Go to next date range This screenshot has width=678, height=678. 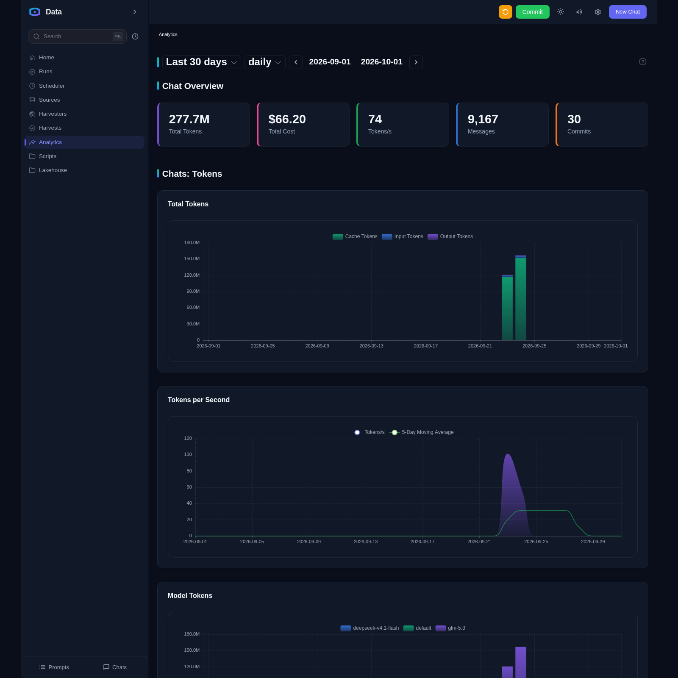coord(416,62)
